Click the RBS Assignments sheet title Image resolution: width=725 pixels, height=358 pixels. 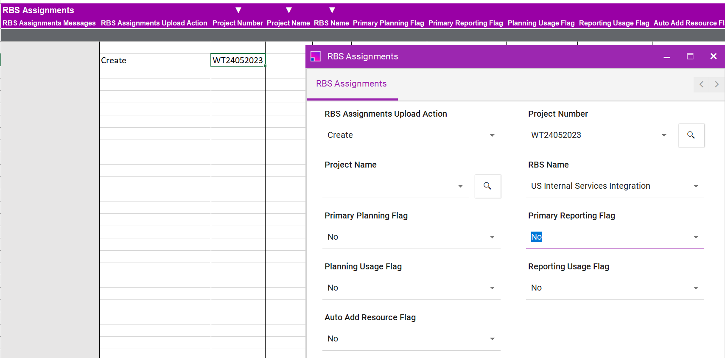pyautogui.click(x=38, y=10)
